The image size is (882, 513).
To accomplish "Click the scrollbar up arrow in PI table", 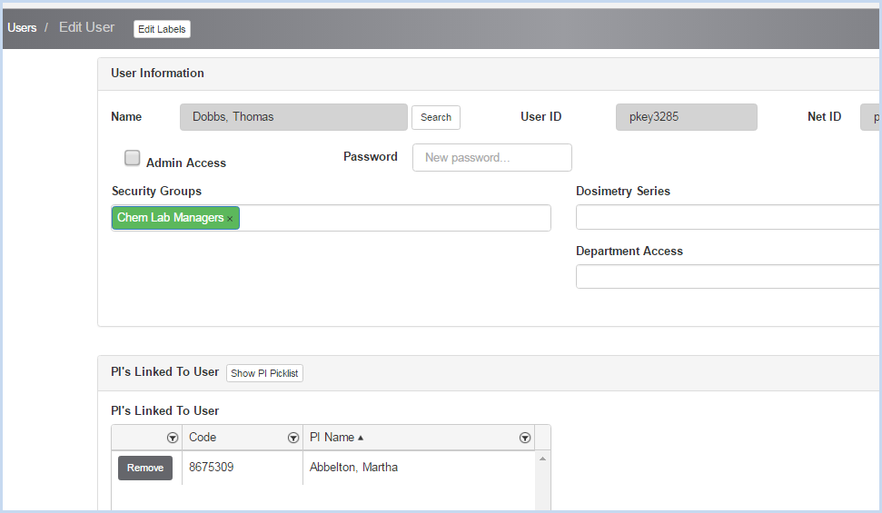I will tap(542, 459).
